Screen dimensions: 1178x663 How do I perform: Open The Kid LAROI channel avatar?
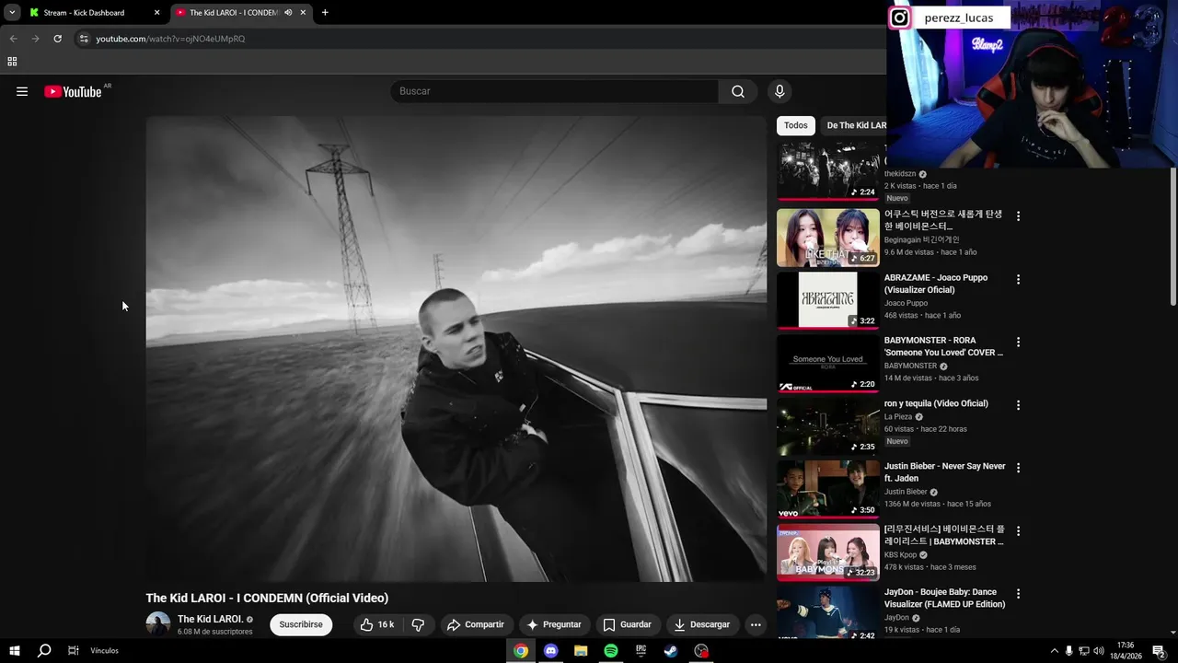coord(158,623)
